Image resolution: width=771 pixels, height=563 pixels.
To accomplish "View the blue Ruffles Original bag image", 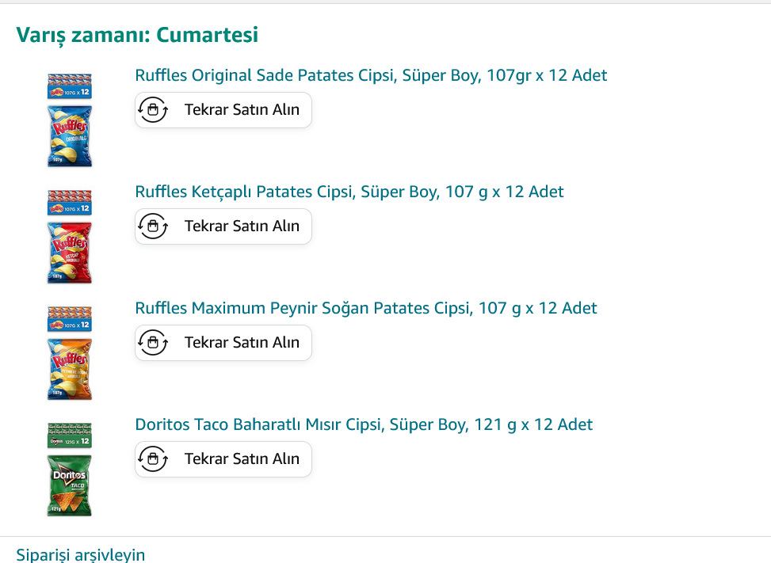I will (x=70, y=136).
